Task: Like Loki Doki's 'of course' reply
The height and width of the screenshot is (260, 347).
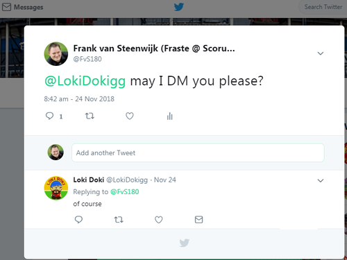Action: pos(159,219)
